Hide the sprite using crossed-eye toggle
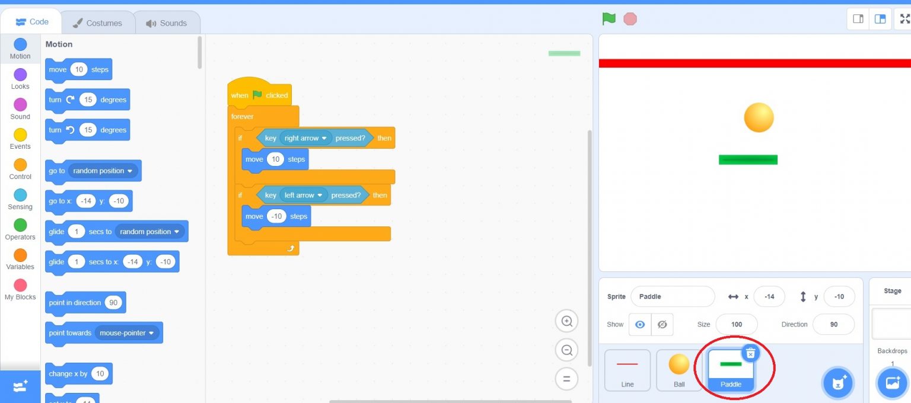Screen dimensions: 911x403 [x=662, y=325]
